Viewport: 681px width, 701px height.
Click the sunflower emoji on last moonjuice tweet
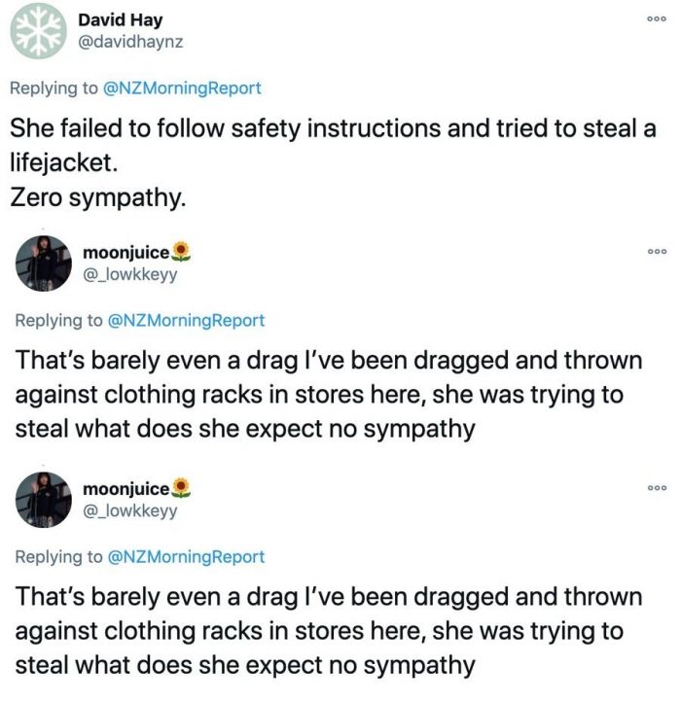tap(181, 488)
